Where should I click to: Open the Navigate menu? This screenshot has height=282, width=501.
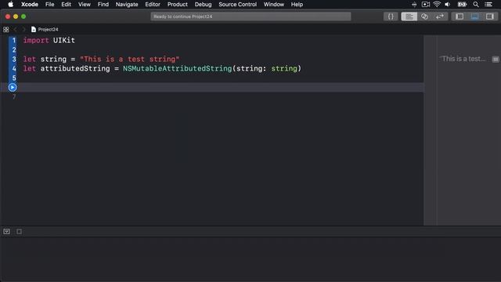click(x=127, y=5)
